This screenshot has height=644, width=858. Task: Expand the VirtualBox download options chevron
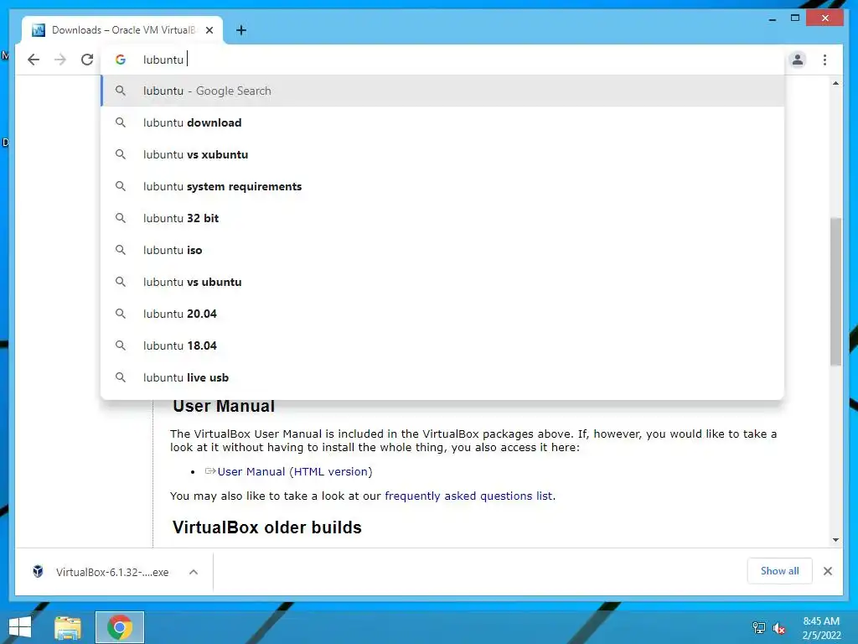[x=194, y=572]
